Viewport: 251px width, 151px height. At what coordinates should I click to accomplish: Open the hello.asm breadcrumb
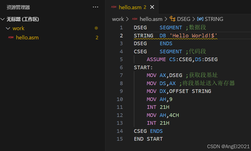click(x=151, y=19)
